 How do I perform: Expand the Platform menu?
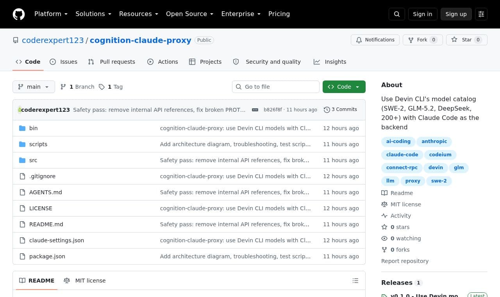pyautogui.click(x=51, y=14)
